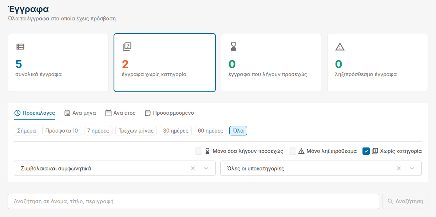Click the question-mark icon in uncategorized documents card
This screenshot has height=217, width=436.
point(127,47)
